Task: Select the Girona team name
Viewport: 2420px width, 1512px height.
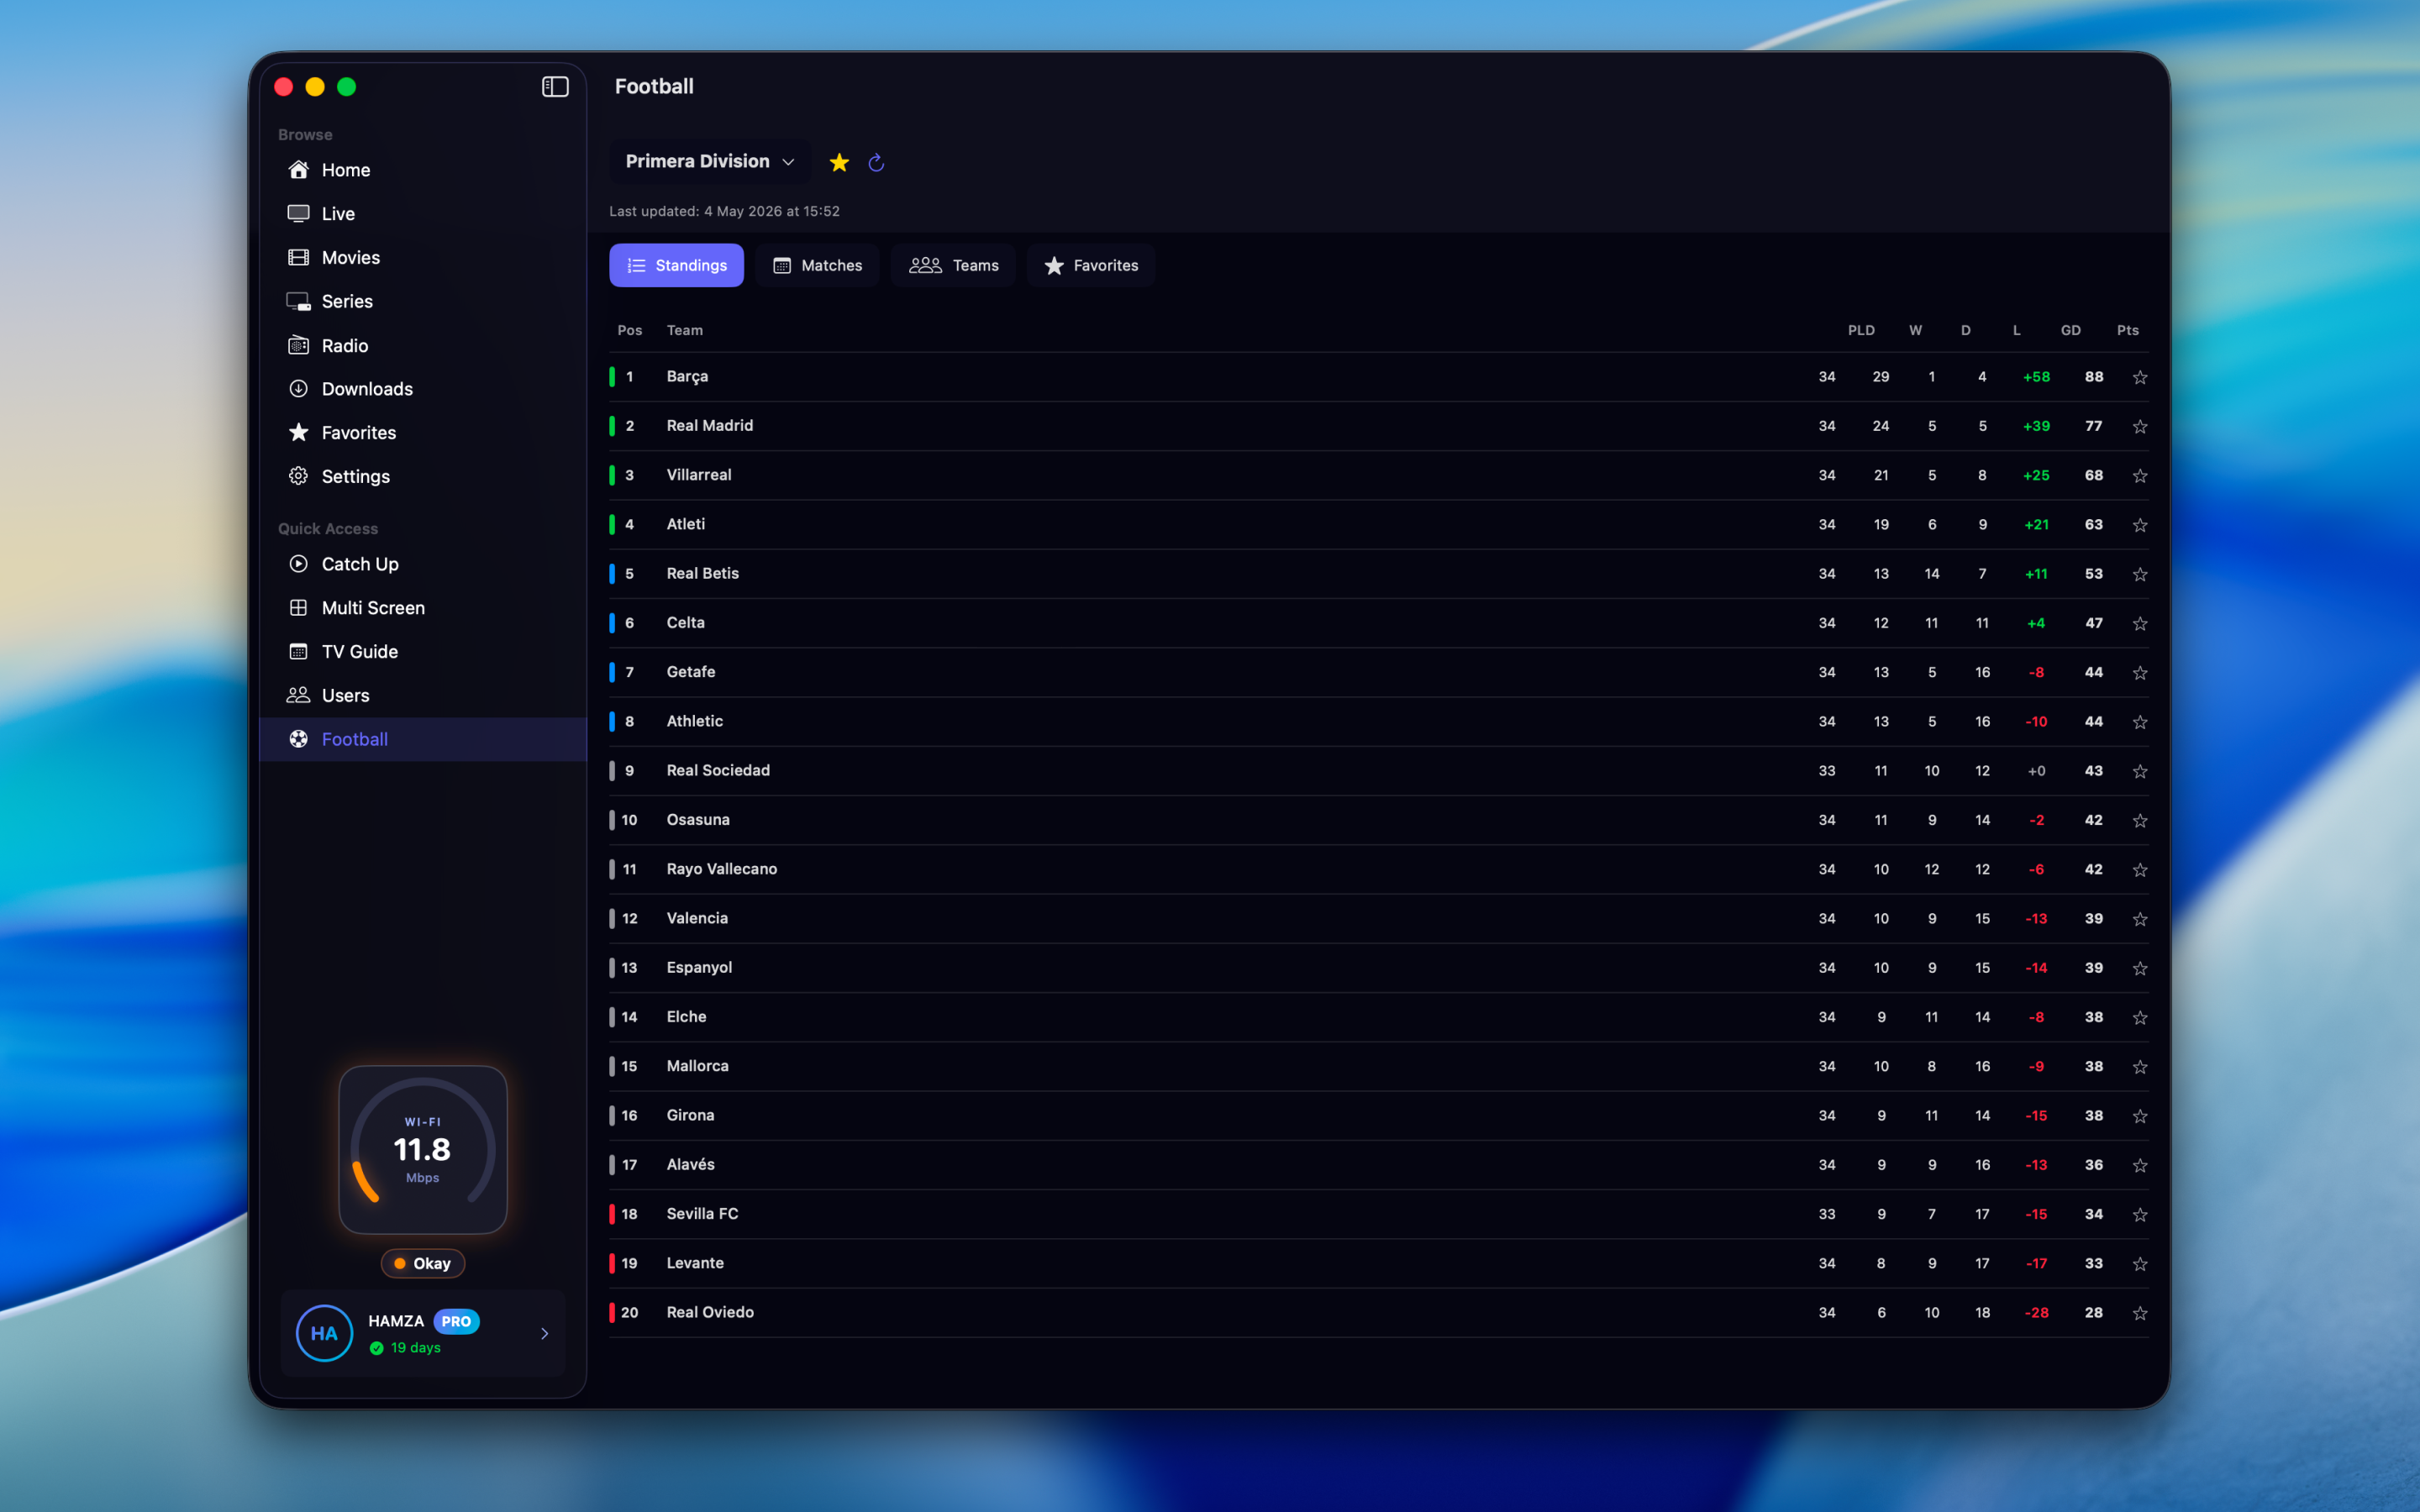Action: 691,1116
